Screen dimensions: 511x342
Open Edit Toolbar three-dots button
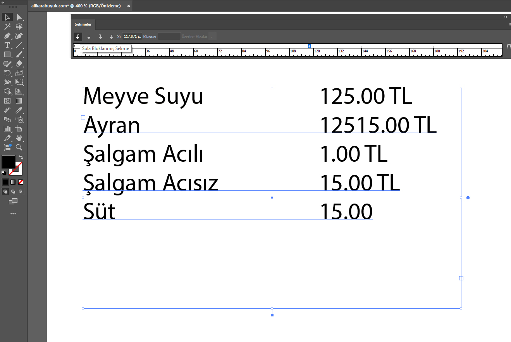pos(13,214)
